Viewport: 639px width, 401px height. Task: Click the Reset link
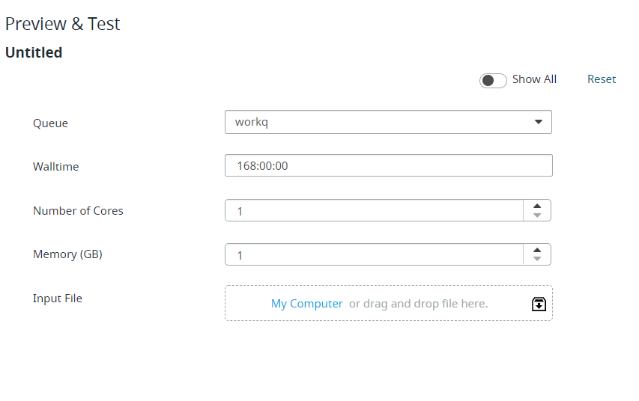click(602, 79)
